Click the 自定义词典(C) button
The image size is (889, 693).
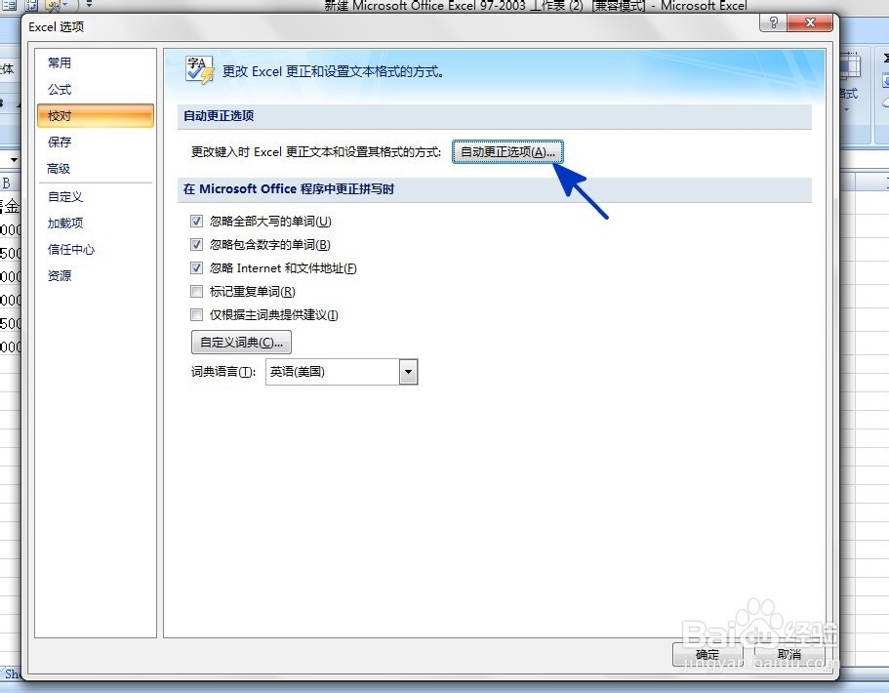(240, 342)
